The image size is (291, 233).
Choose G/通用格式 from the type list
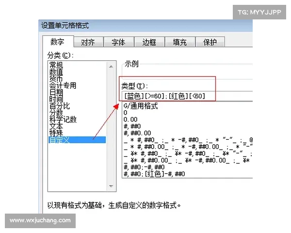click(x=141, y=105)
